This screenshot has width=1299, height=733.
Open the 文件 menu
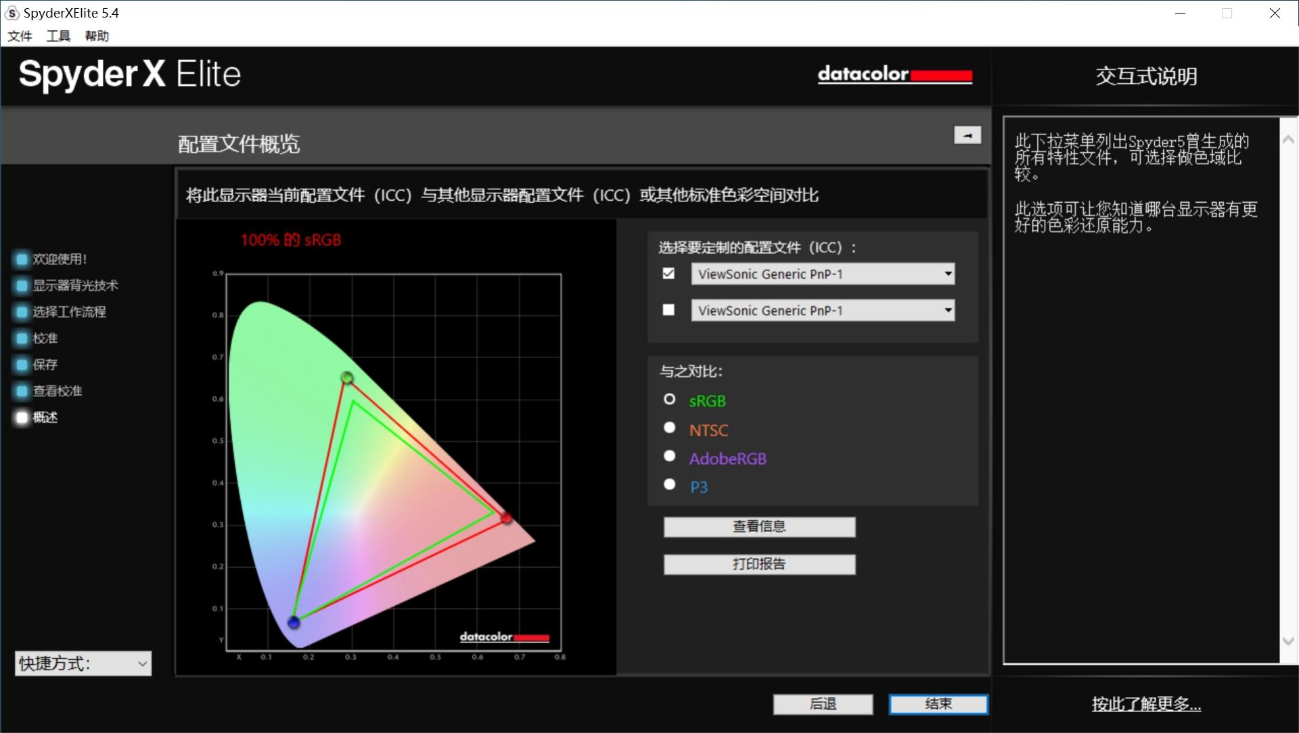[18, 36]
